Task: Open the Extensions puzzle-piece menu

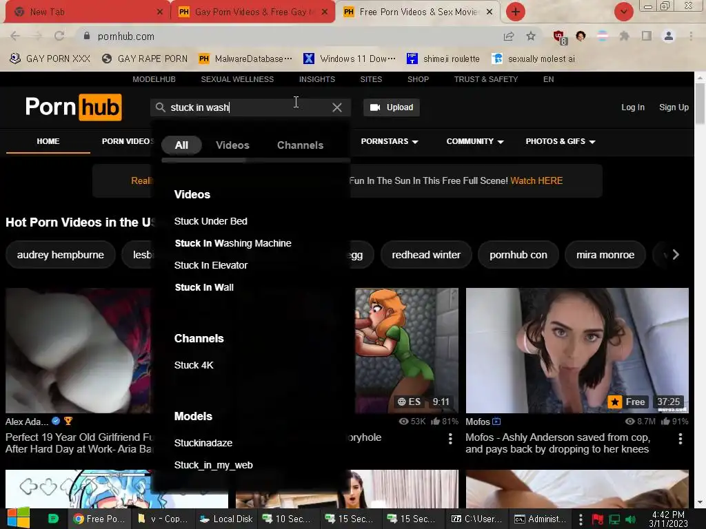Action: click(624, 36)
